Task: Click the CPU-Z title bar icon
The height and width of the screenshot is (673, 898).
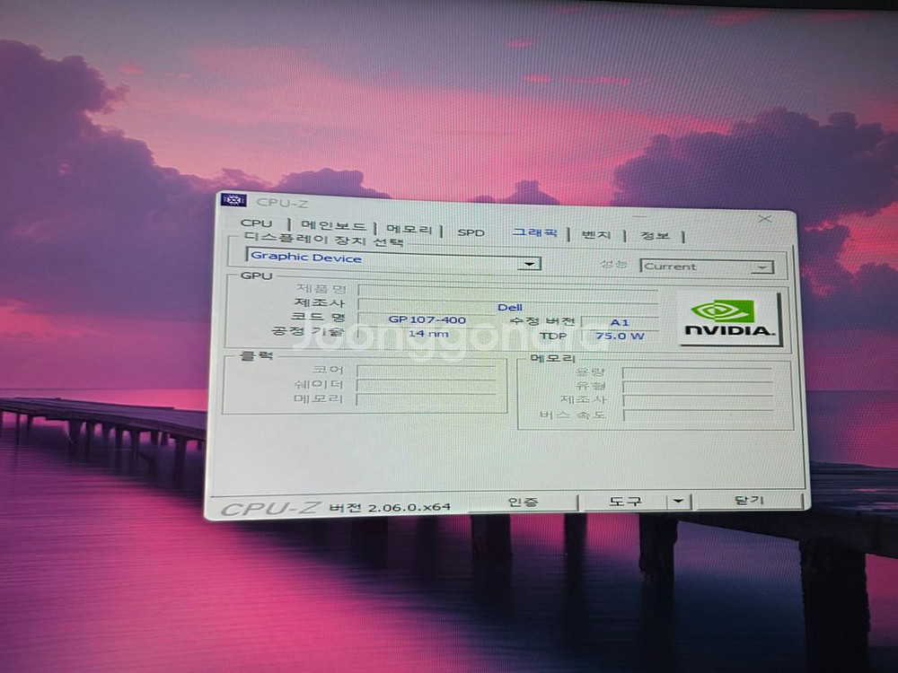Action: pos(233,199)
